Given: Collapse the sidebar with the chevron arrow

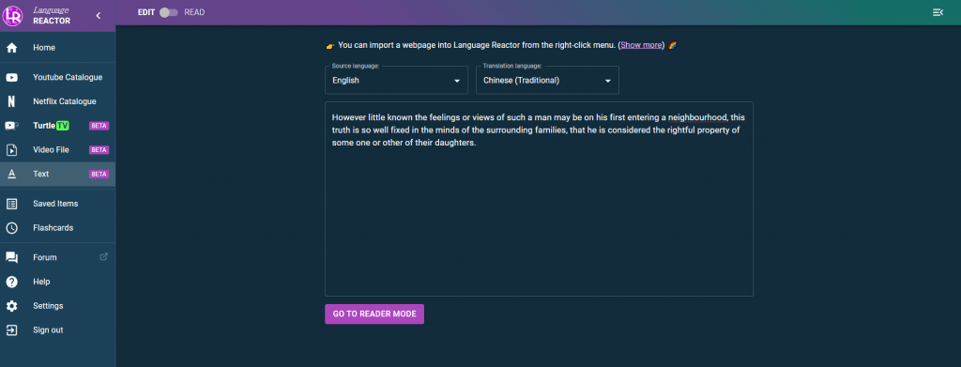Looking at the screenshot, I should tap(99, 15).
